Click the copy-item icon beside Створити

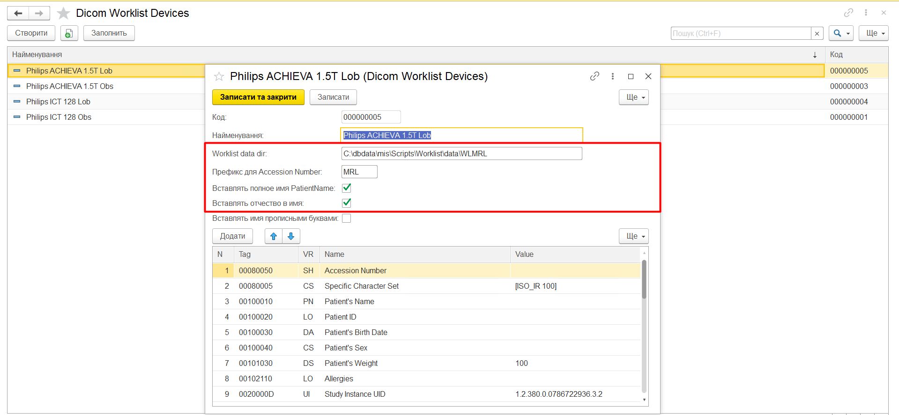tap(69, 33)
